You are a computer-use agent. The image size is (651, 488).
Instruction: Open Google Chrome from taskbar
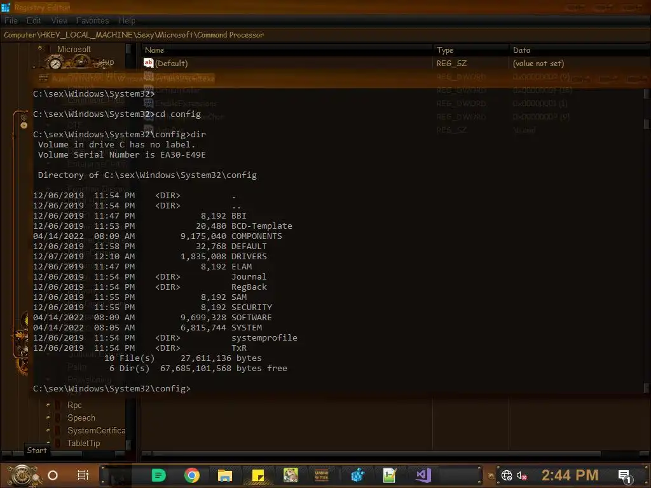pyautogui.click(x=192, y=475)
